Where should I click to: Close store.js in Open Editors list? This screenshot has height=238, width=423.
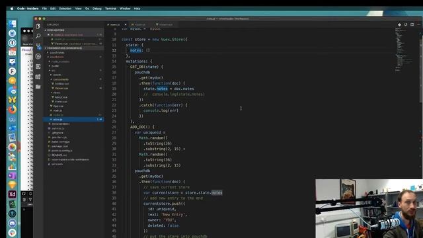(48, 35)
